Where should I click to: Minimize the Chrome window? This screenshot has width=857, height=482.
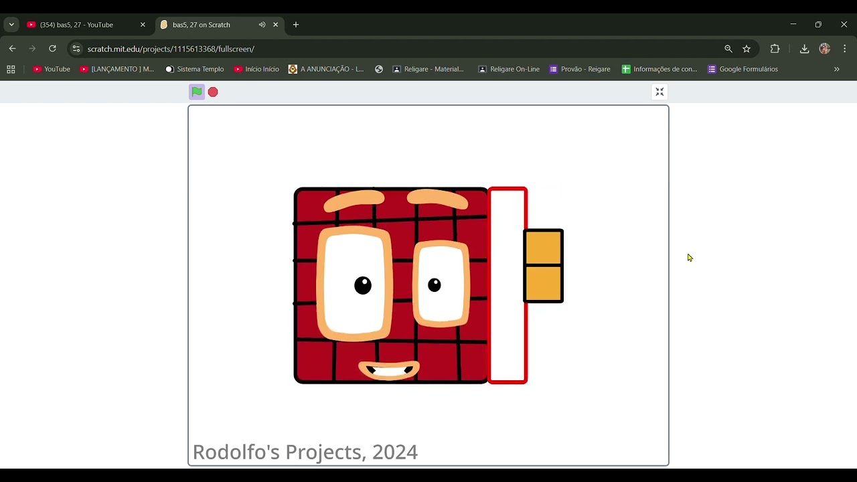coord(793,24)
